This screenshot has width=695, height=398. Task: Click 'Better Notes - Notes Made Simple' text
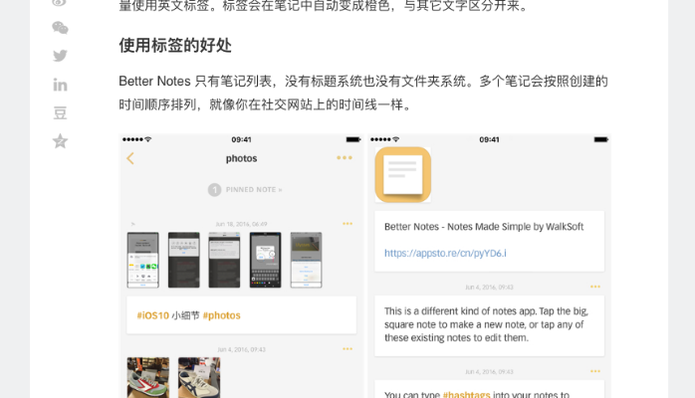484,227
